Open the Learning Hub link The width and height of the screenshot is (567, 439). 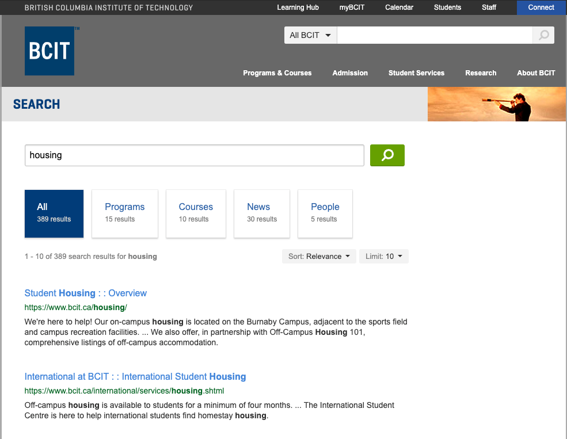point(298,7)
